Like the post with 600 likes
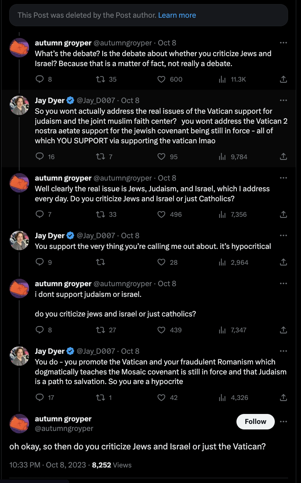This screenshot has width=301, height=483. coord(161,79)
